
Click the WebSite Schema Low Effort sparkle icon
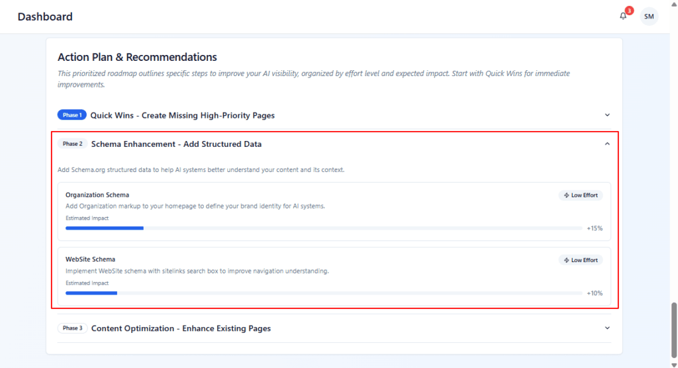click(566, 260)
